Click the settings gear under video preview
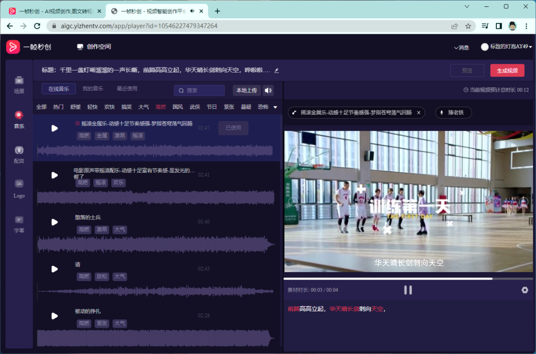The height and width of the screenshot is (354, 536). tap(525, 290)
